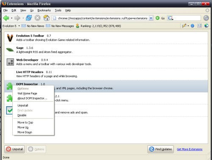Choose Disable in the context menu
The height and width of the screenshot is (160, 212).
pos(33,115)
